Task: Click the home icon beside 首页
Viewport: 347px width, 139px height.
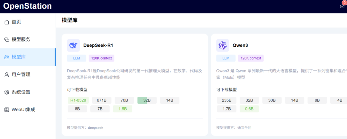Action: point(7,22)
